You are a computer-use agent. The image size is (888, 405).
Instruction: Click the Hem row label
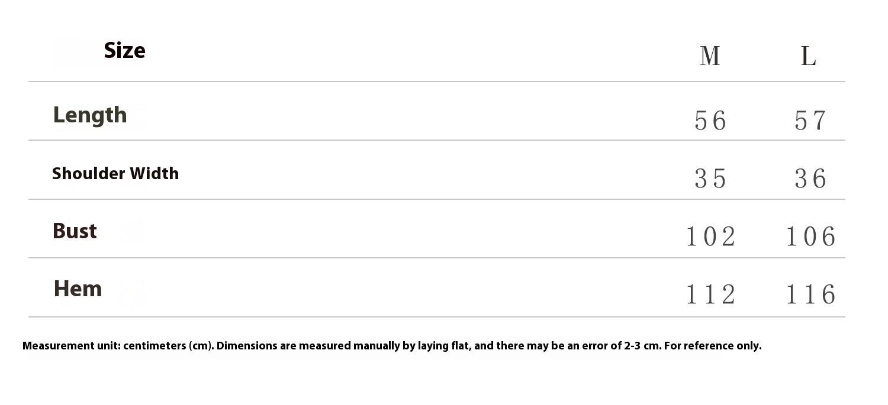78,289
